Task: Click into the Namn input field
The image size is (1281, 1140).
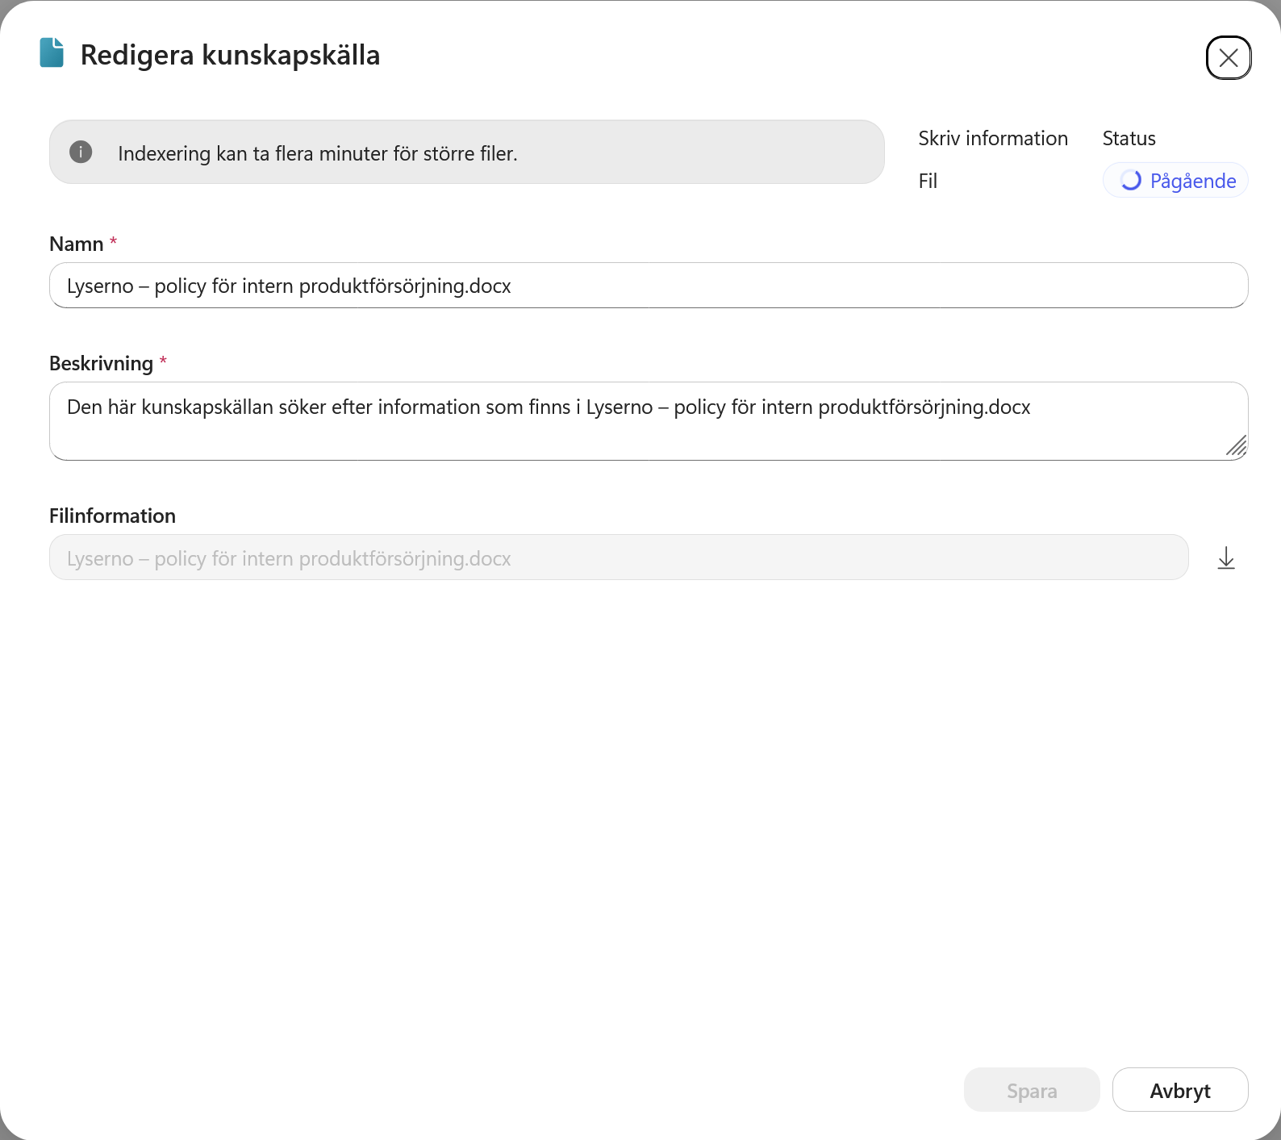Action: coord(649,286)
